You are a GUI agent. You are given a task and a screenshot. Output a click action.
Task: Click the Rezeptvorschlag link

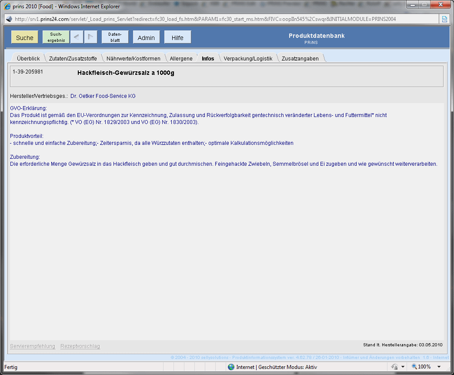(80, 346)
